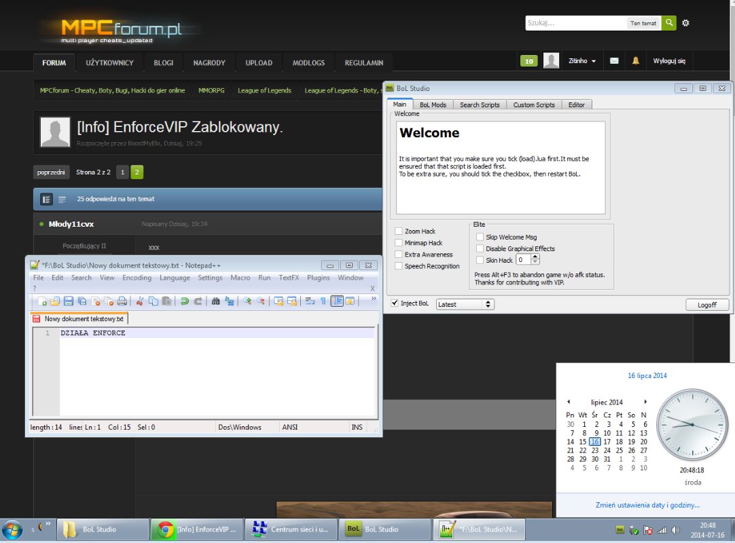The width and height of the screenshot is (735, 543).
Task: Toggle Show All Characters pilcrow icon
Action: click(x=323, y=301)
